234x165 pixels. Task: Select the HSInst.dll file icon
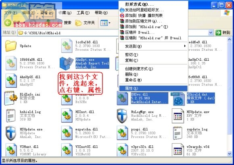(x=67, y=115)
